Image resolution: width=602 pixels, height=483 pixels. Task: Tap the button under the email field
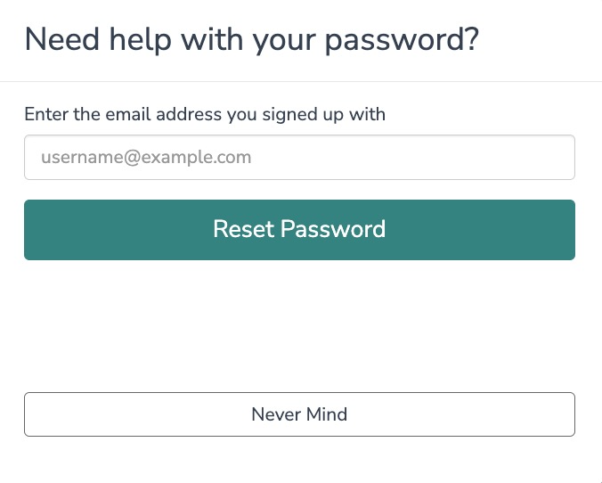(299, 230)
